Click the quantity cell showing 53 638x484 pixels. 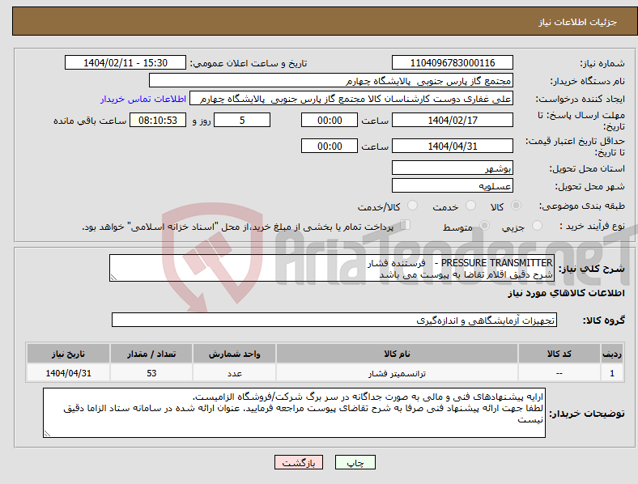coord(151,373)
